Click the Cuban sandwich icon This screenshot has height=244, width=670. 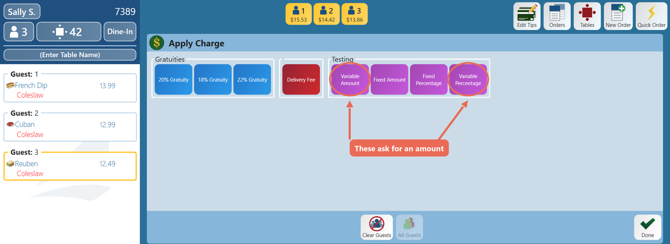(x=10, y=124)
